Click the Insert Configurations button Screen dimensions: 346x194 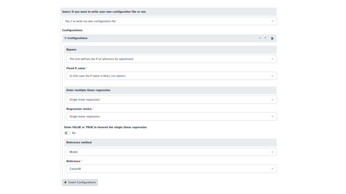80,183
